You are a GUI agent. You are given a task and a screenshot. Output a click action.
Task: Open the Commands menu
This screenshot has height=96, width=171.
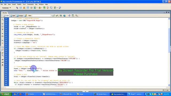click(30, 4)
